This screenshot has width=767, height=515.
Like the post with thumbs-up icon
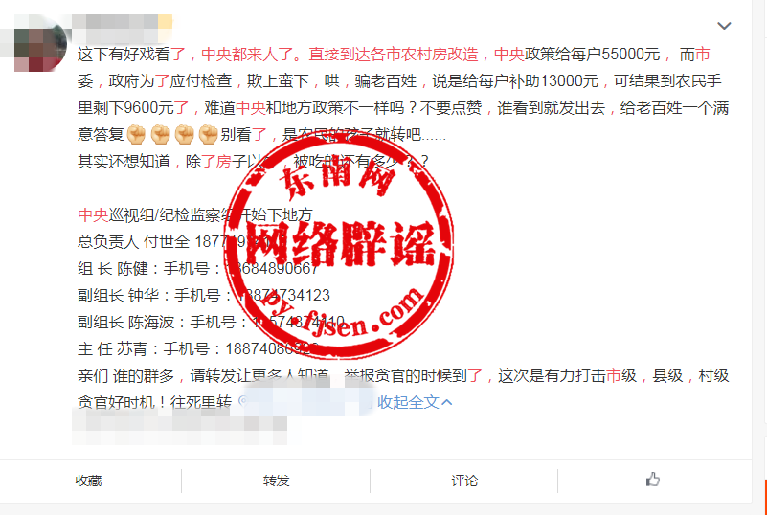click(x=652, y=480)
